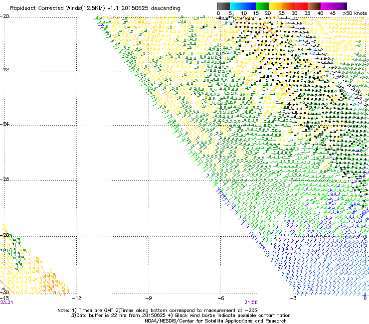Click the Rapidscat Corrected Winds title text

[x=95, y=8]
